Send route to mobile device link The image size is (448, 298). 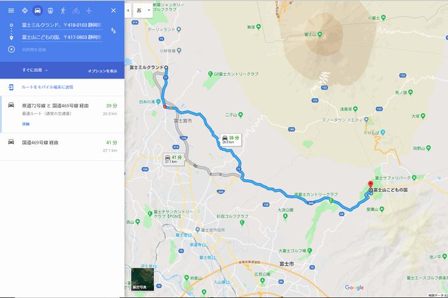coord(47,87)
